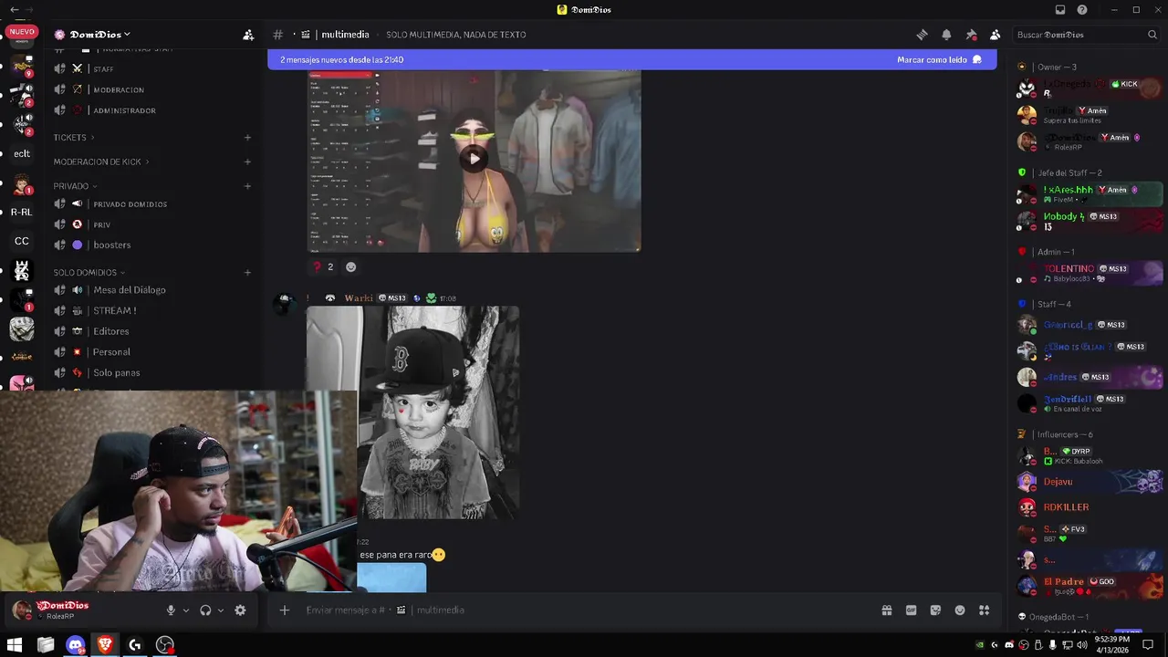Viewport: 1168px width, 657px height.
Task: Play the video attachment
Action: (474, 159)
